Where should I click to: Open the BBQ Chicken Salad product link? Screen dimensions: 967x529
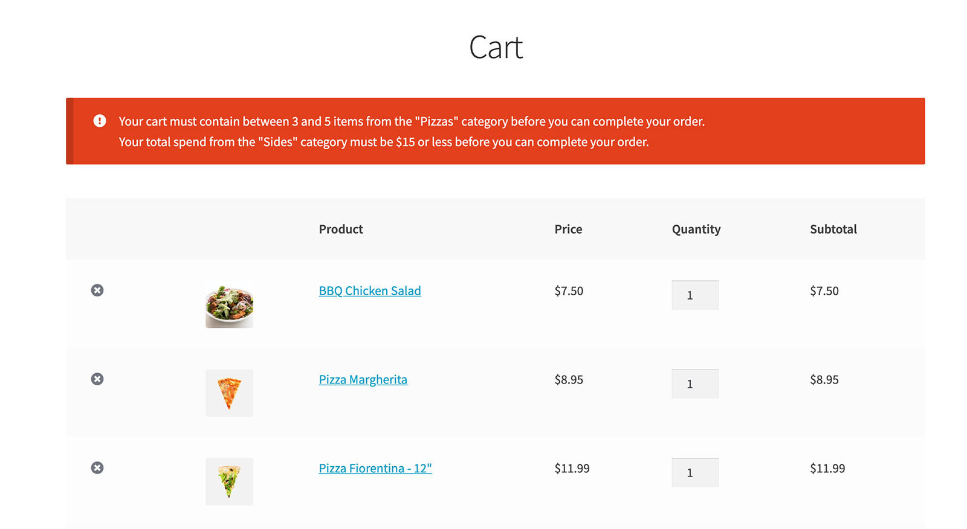[x=370, y=291]
